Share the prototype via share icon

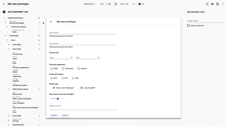tap(207, 4)
